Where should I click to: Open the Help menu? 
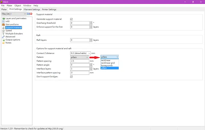[36, 5]
